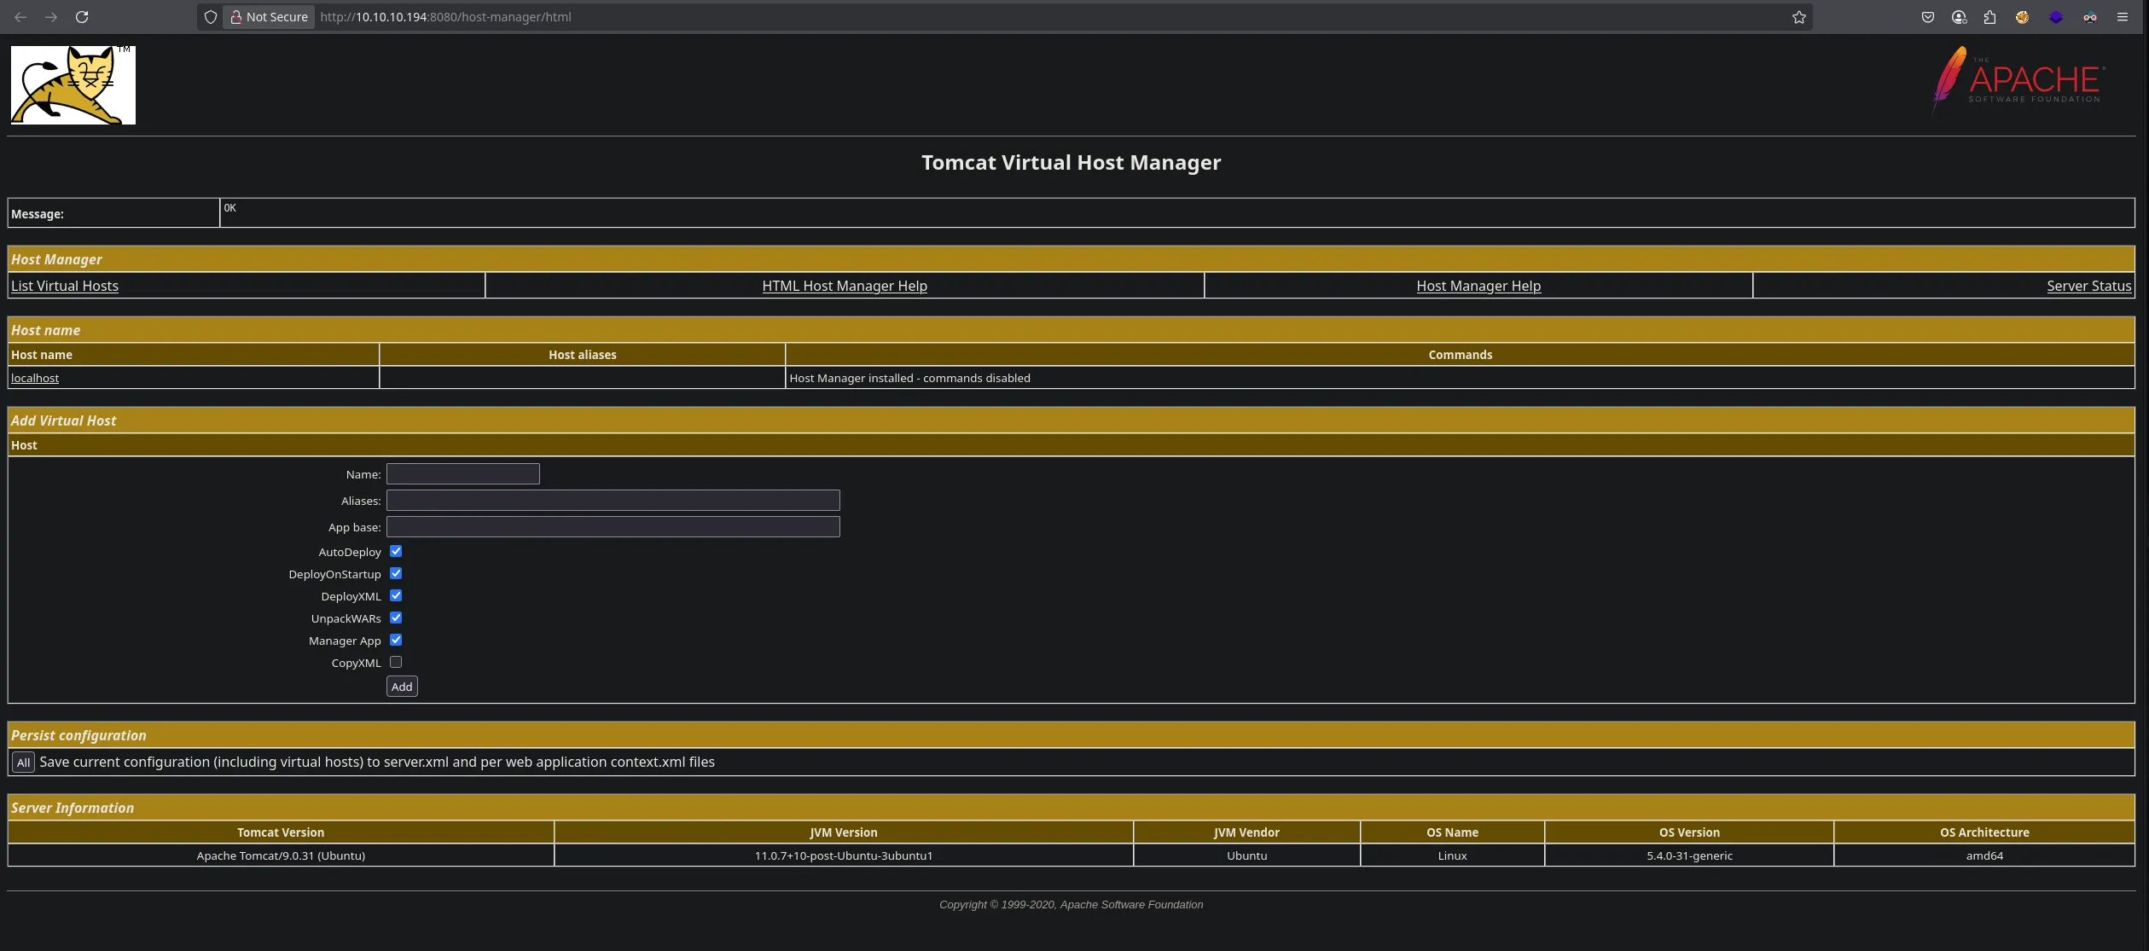Image resolution: width=2149 pixels, height=951 pixels.
Task: Open the HTML Host Manager Help link
Action: (844, 286)
